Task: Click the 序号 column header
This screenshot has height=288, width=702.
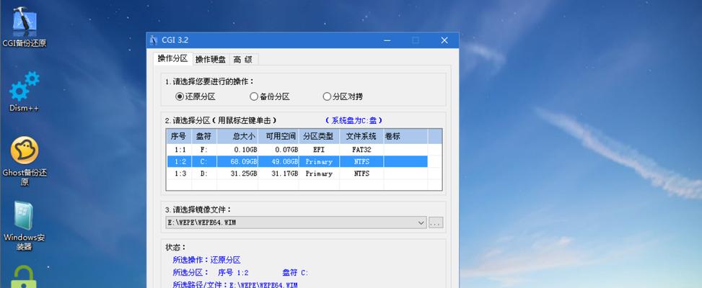Action: click(x=179, y=136)
